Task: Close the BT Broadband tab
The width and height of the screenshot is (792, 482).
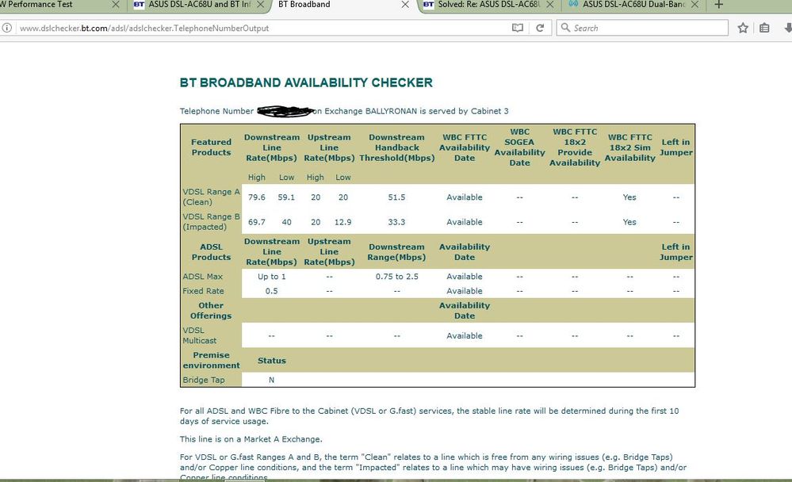Action: click(405, 5)
